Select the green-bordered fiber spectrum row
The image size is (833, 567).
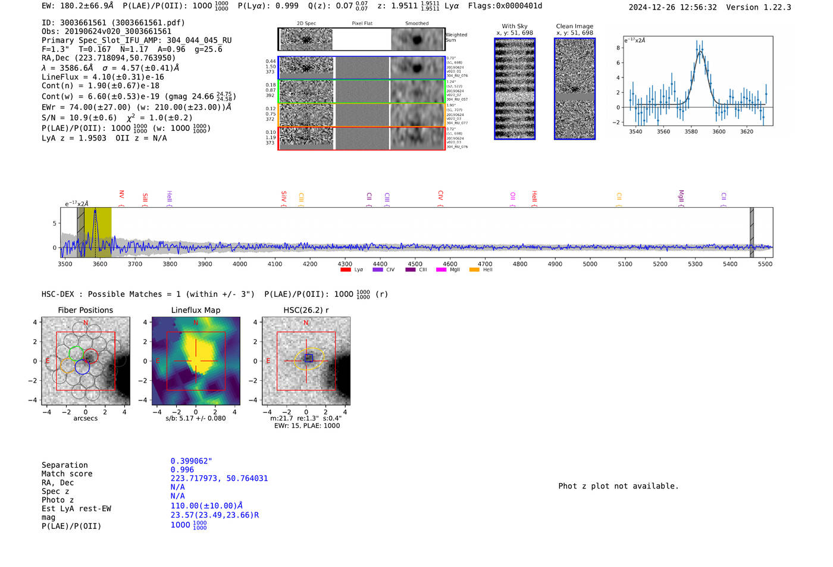tap(361, 92)
